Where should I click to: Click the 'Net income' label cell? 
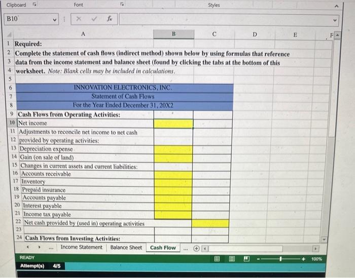(x=85, y=123)
